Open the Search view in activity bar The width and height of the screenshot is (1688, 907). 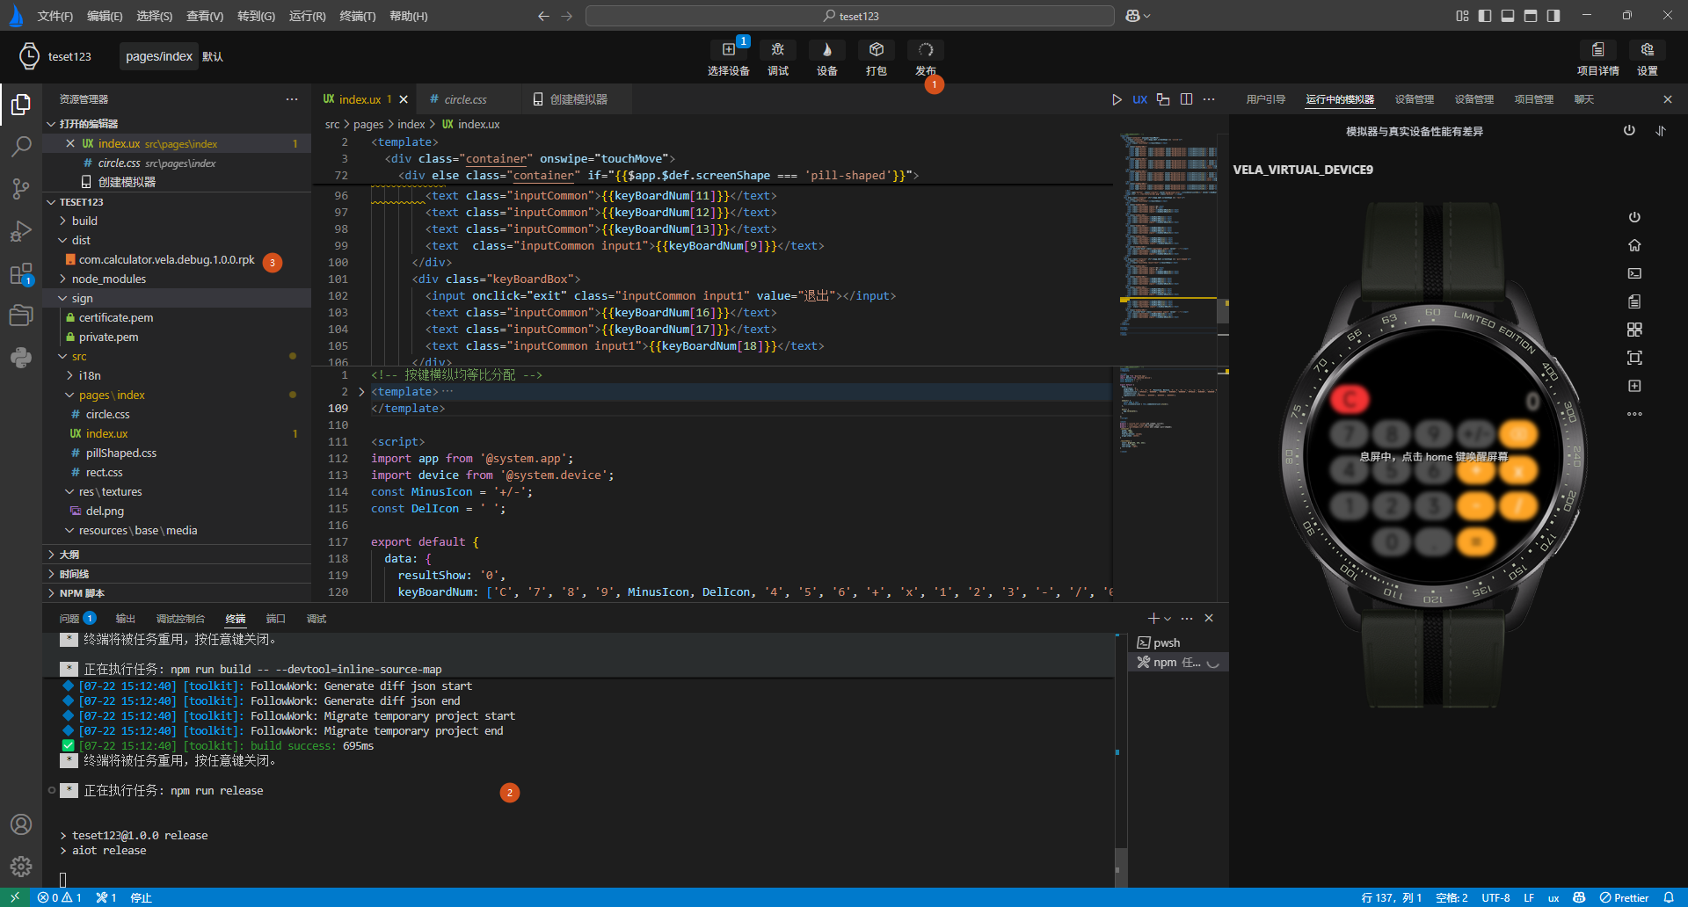coord(21,147)
